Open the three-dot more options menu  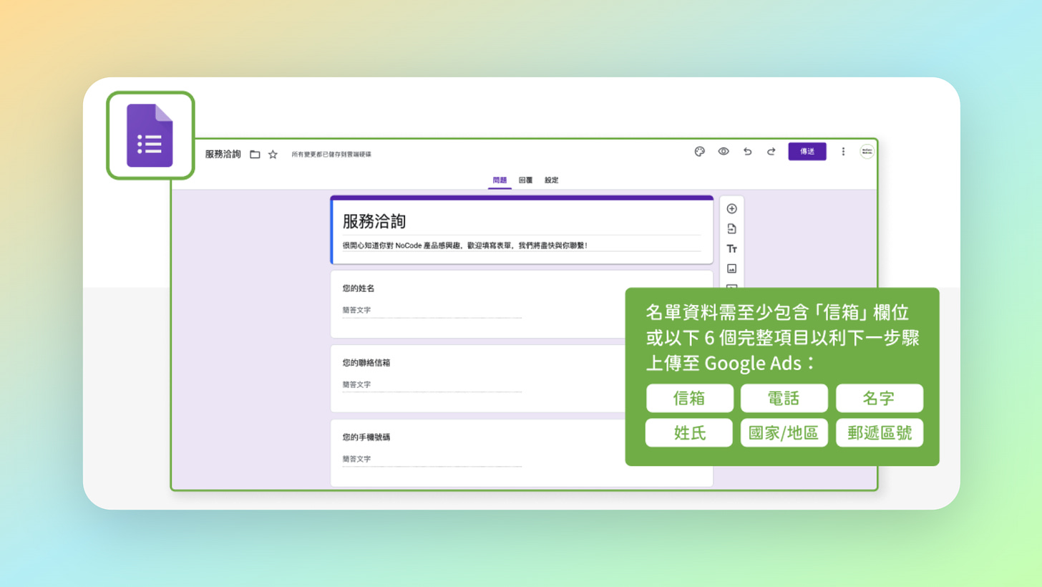pyautogui.click(x=843, y=151)
